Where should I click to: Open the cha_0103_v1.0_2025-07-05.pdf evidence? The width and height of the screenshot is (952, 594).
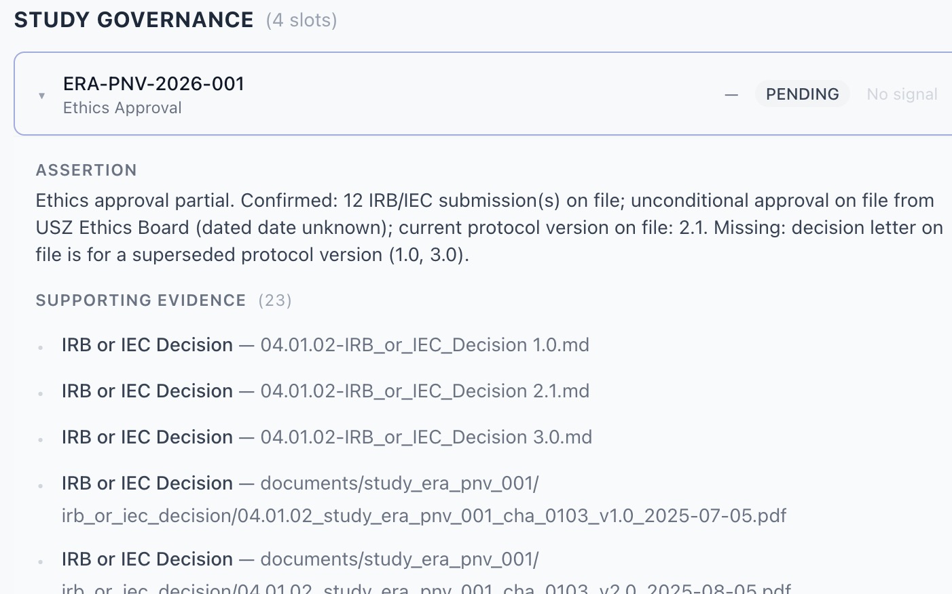pyautogui.click(x=424, y=499)
